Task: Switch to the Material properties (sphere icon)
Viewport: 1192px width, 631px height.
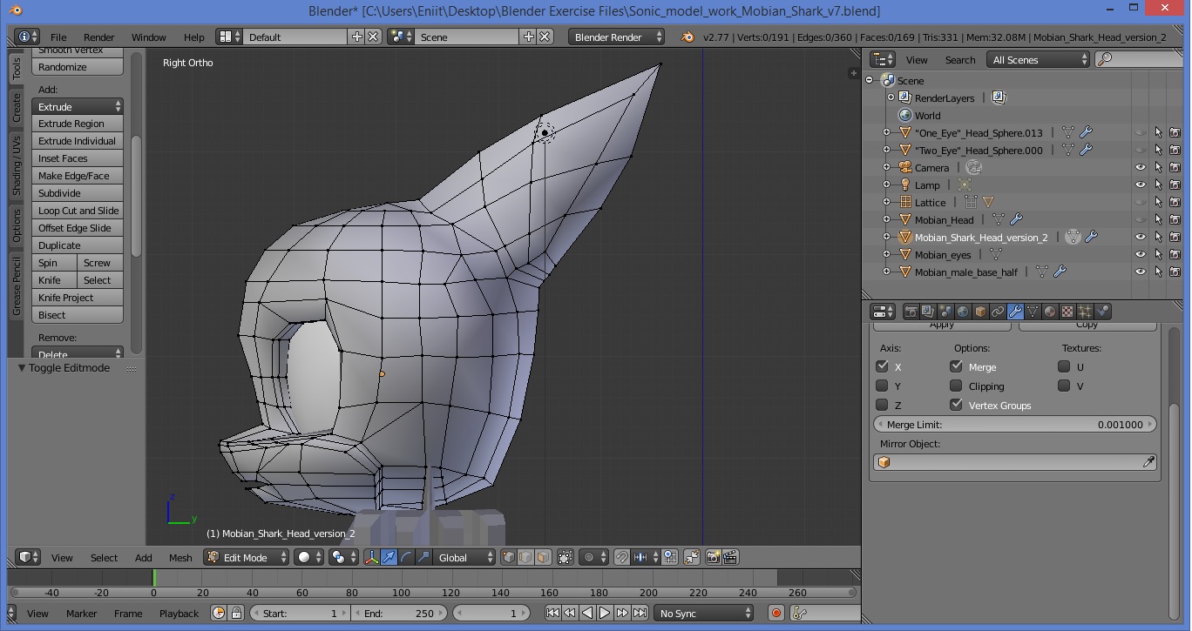Action: 1049,311
